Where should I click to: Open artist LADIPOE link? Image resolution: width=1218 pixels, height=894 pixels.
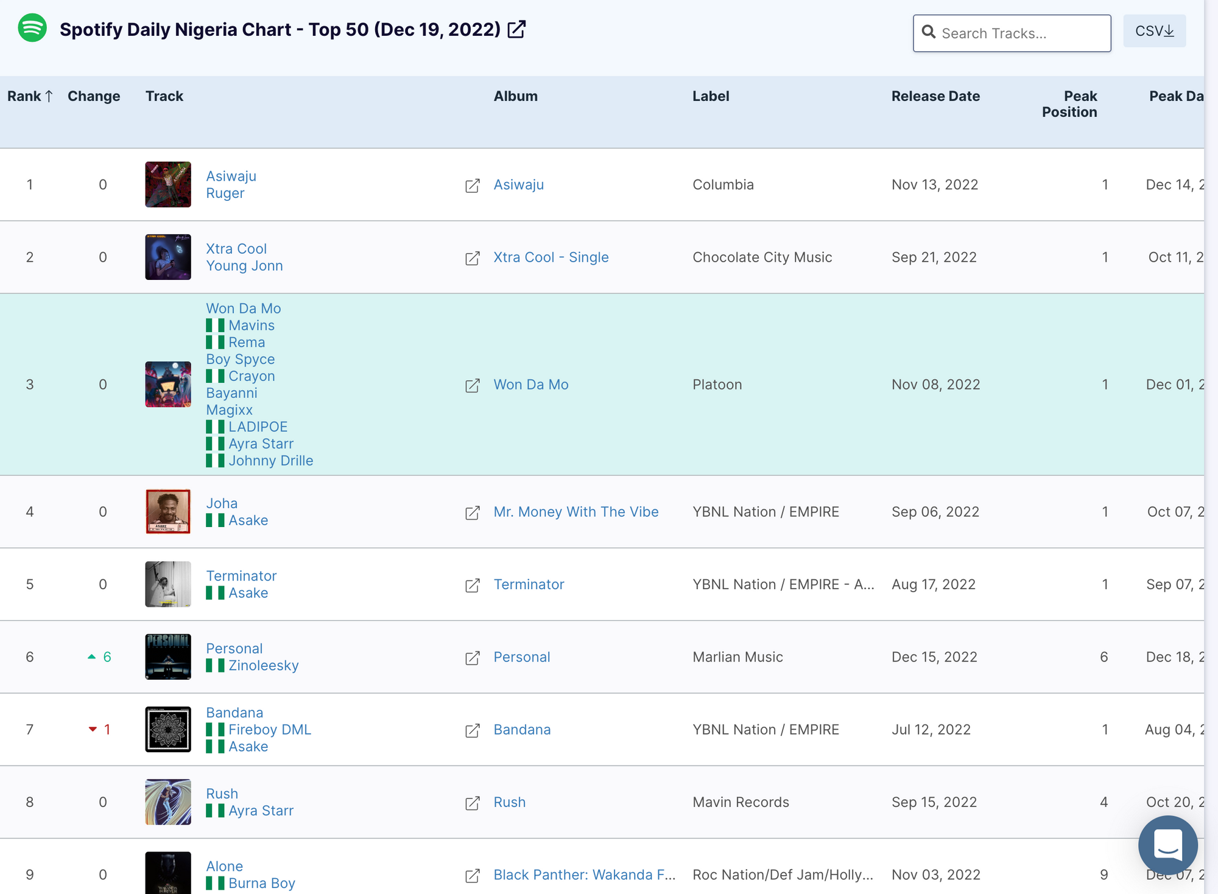pos(258,427)
